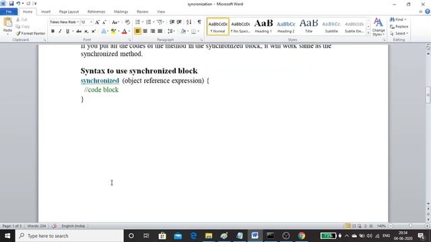Click the Cut scissors button
The width and height of the screenshot is (431, 242).
coord(22,19)
